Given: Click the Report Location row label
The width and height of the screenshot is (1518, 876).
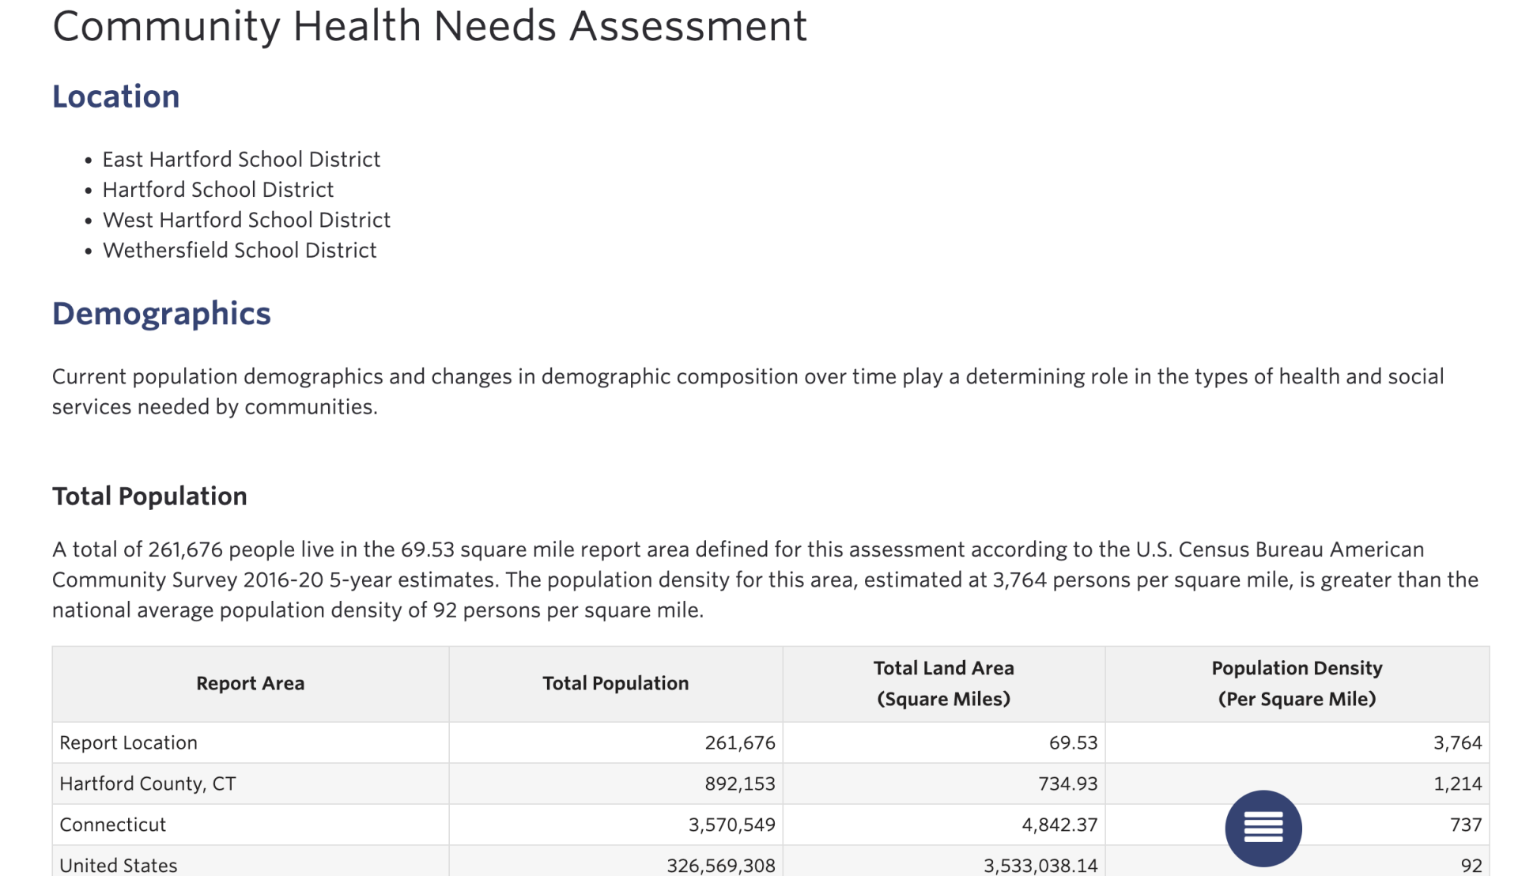Looking at the screenshot, I should (x=128, y=743).
